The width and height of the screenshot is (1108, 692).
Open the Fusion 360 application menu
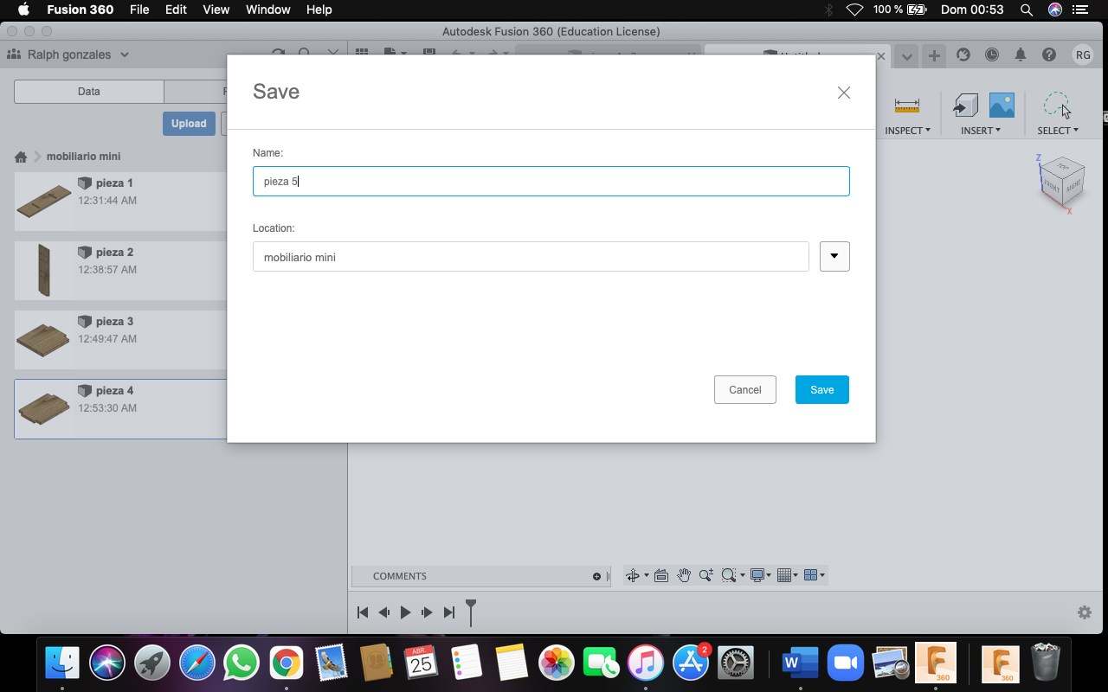(x=80, y=10)
